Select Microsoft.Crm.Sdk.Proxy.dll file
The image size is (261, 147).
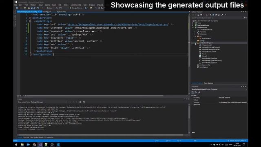click(211, 47)
